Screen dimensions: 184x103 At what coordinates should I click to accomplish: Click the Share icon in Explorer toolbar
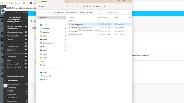click(x=72, y=6)
